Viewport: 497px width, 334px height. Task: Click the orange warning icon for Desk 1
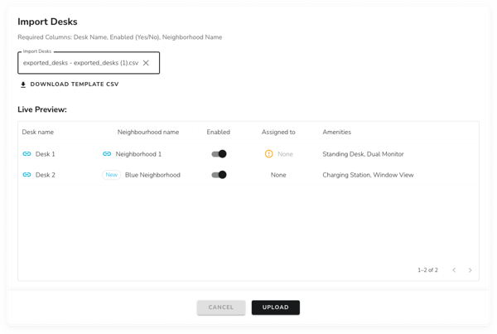tap(268, 154)
